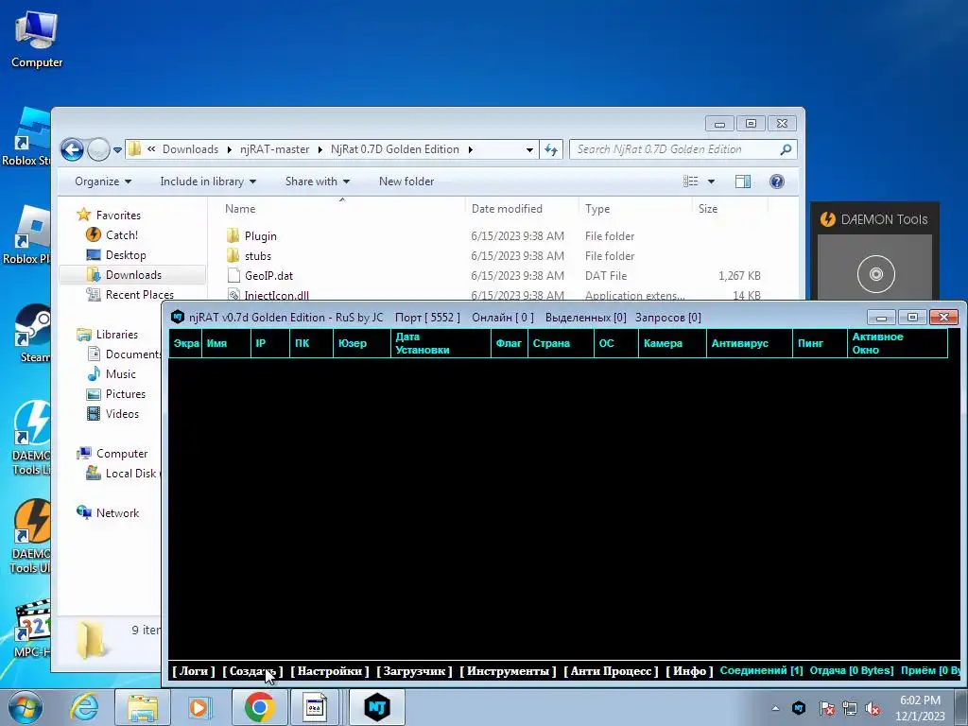The height and width of the screenshot is (726, 968).
Task: Open the view options dropdown arrow
Action: pyautogui.click(x=711, y=181)
